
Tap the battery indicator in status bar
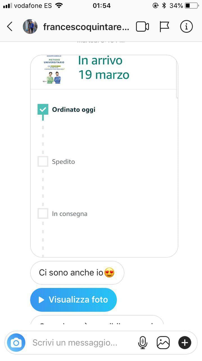click(x=191, y=6)
